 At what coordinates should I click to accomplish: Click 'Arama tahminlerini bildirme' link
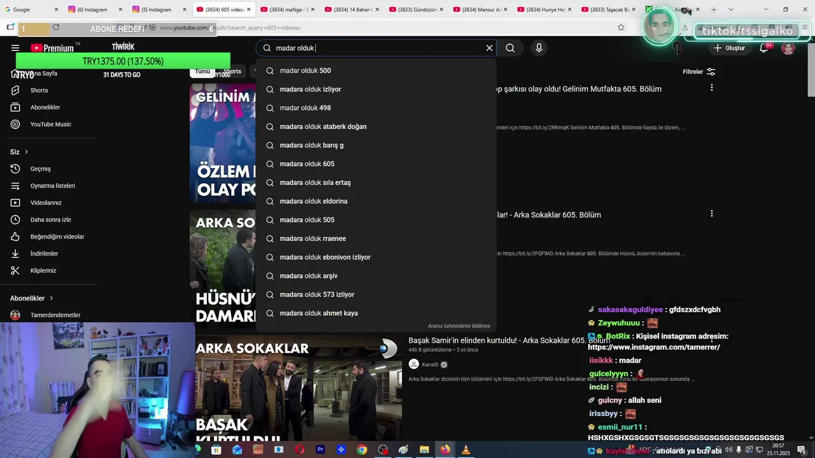[x=458, y=326]
